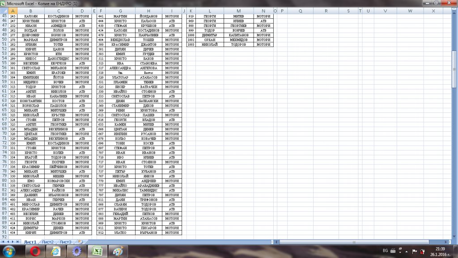Select row 45 header

[x=4, y=16]
